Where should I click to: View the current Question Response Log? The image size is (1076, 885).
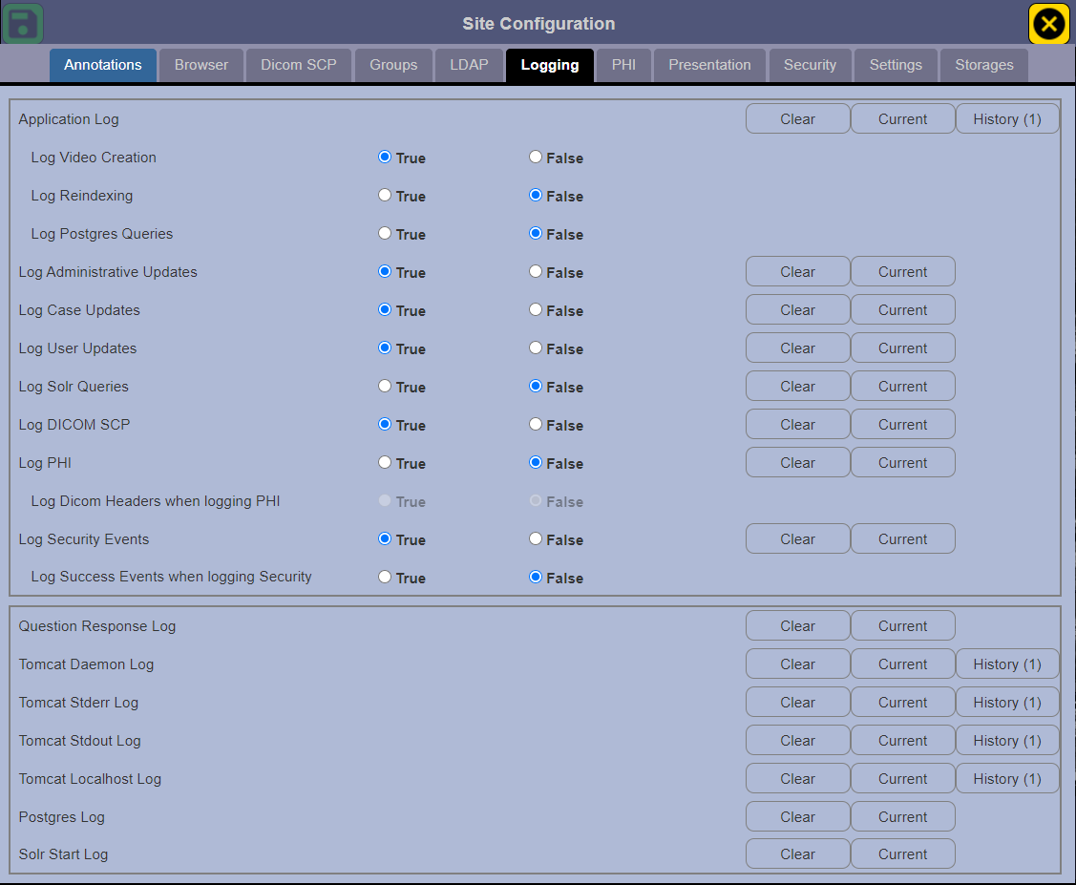(x=902, y=625)
